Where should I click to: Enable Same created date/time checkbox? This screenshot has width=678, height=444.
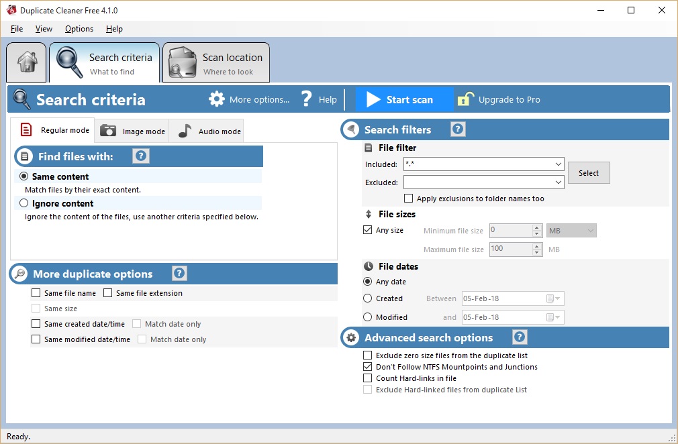tap(36, 323)
